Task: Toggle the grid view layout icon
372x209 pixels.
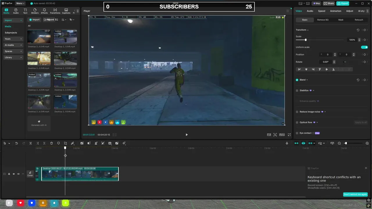Action: pyautogui.click(x=56, y=20)
